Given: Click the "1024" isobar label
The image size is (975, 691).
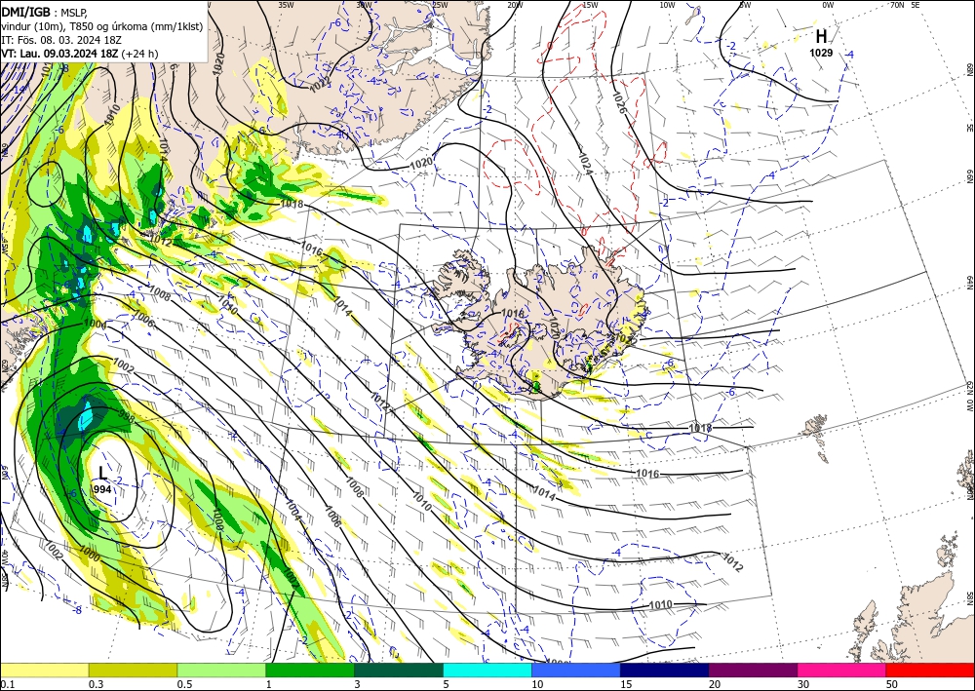Looking at the screenshot, I should tap(586, 164).
